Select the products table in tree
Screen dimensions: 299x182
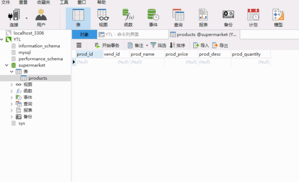click(38, 78)
